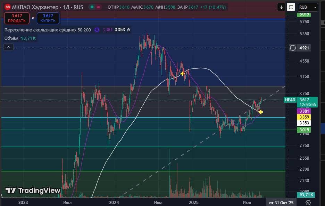Image resolution: width=325 pixels, height=206 pixels.
Task: Click the 2023 label on time axis
Action: pyautogui.click(x=23, y=203)
